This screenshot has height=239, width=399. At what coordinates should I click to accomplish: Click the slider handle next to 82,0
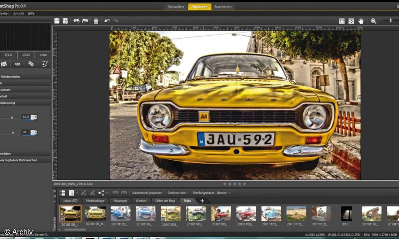12,118
